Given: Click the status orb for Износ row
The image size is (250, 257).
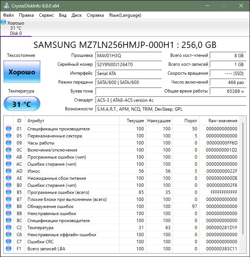Looking at the screenshot, I should pos(9,171).
